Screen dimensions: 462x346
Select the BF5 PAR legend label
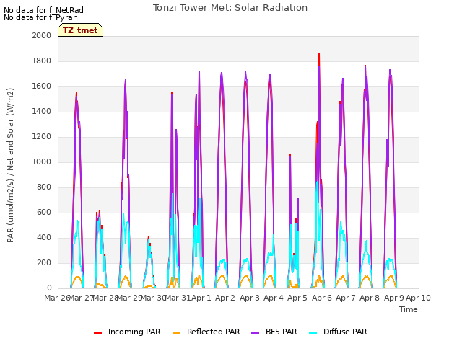click(281, 332)
